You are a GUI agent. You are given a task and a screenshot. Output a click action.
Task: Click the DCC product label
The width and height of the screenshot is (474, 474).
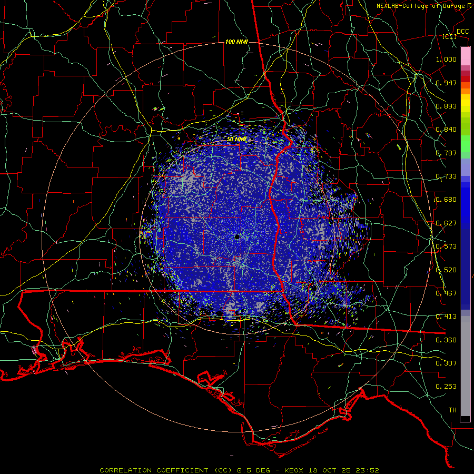[x=462, y=32]
